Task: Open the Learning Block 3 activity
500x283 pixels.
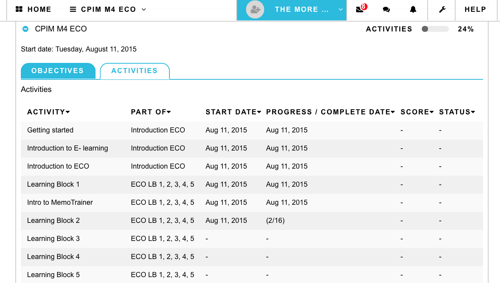Action: click(x=53, y=239)
